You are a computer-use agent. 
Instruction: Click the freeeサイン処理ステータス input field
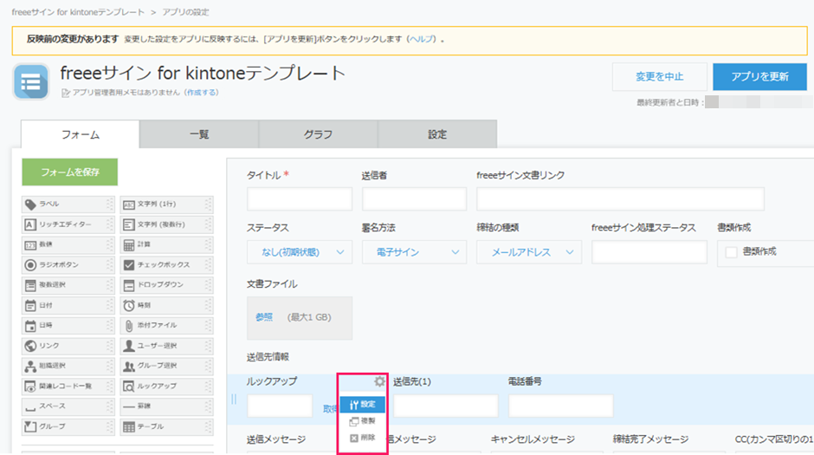[x=649, y=252]
